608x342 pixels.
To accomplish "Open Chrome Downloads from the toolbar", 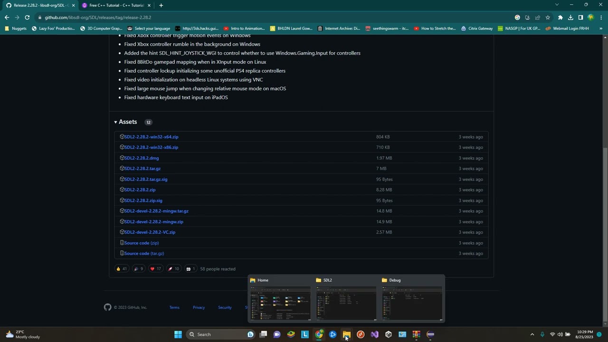I will click(570, 18).
